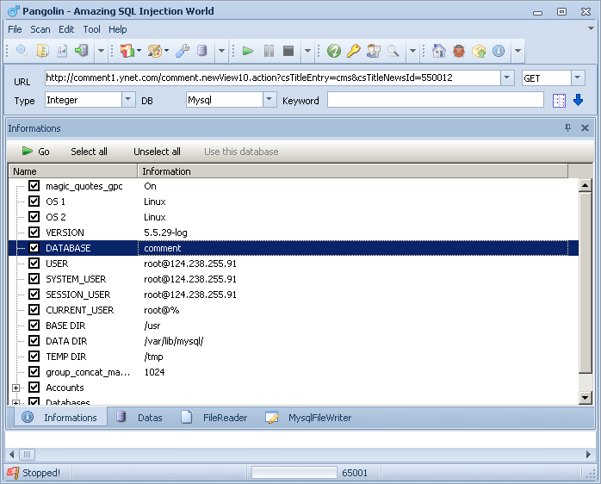601x484 pixels.
Task: Switch to the FileReader tab
Action: click(214, 418)
